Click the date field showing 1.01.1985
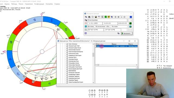Image resolution: width=174 pixels, height=98 pixels. (95, 23)
